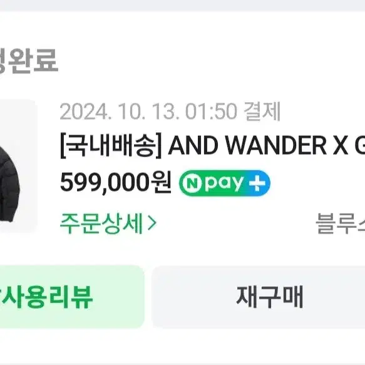Select the [국내배송] tag in product title
This screenshot has height=365, width=365.
(111, 146)
